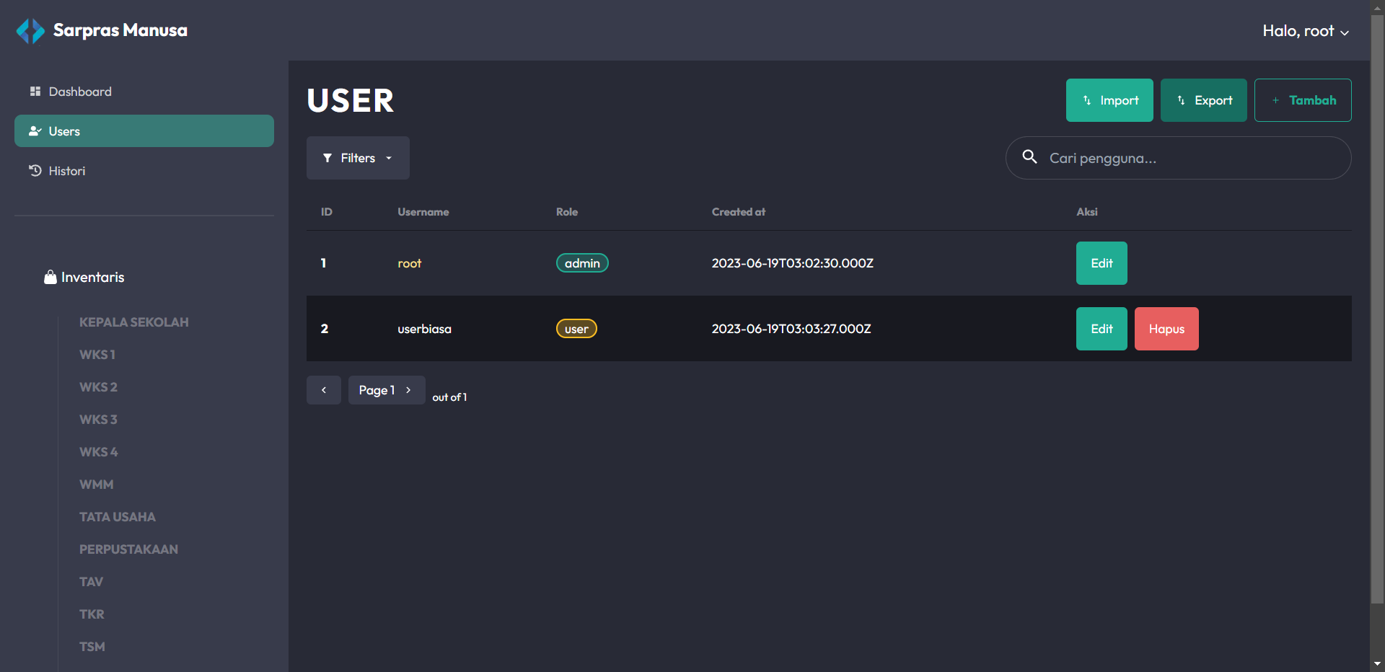Click the scrollbar down arrow

coord(1378,664)
